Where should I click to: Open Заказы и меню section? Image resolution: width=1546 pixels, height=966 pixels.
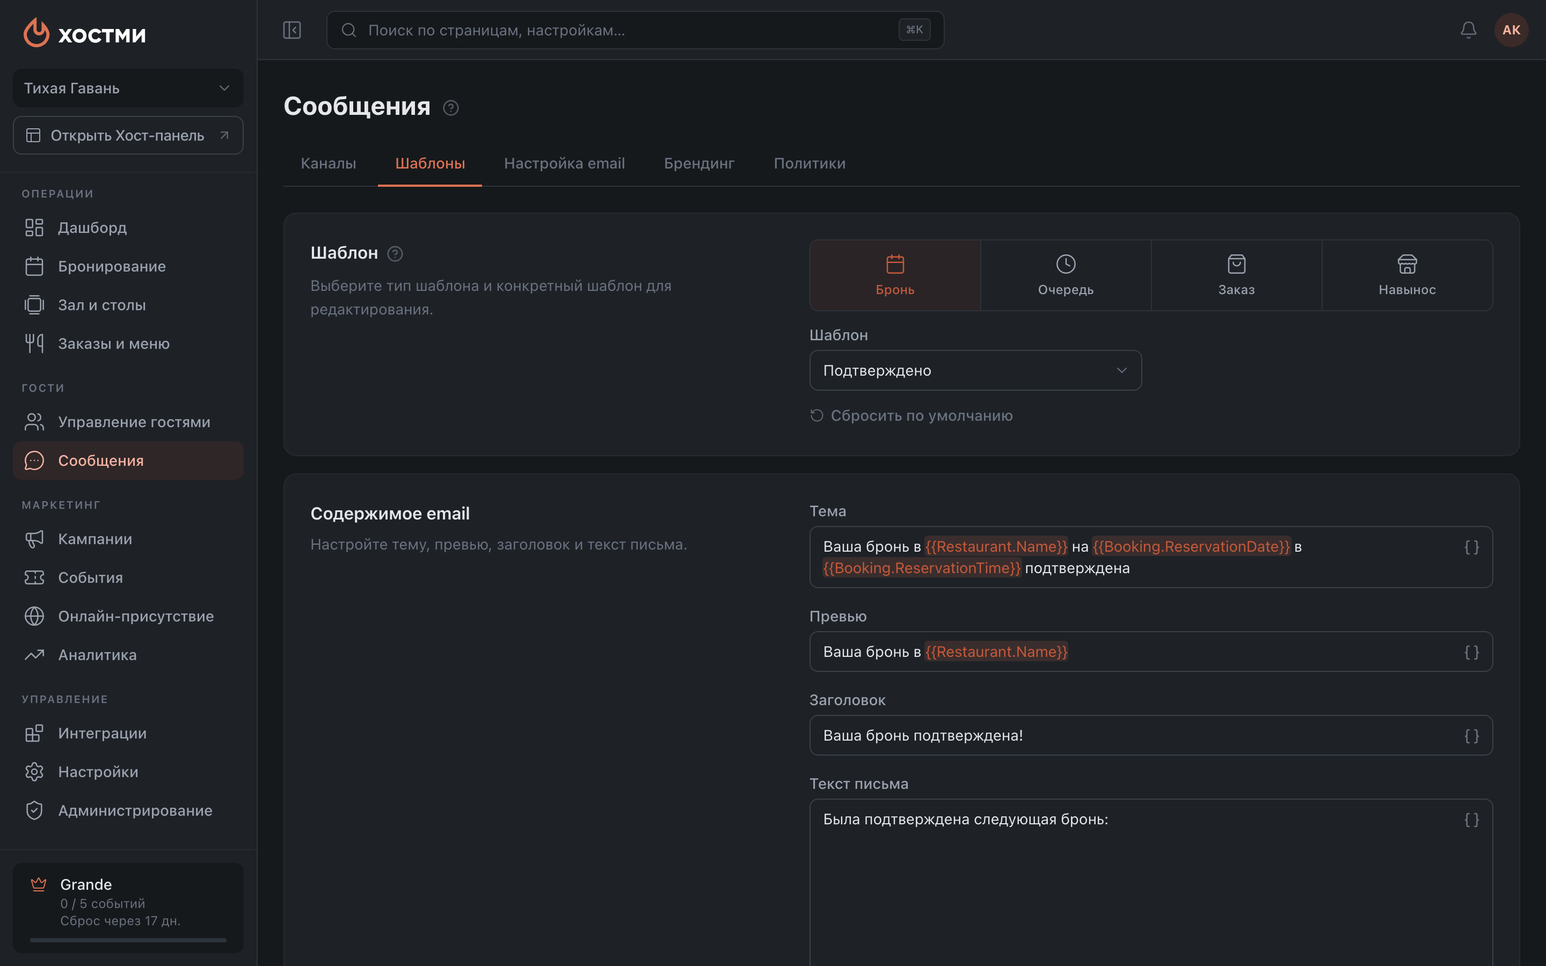click(128, 343)
